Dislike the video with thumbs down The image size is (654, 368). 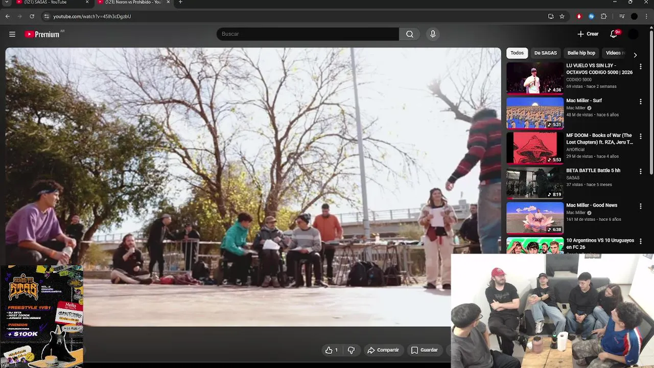point(351,350)
